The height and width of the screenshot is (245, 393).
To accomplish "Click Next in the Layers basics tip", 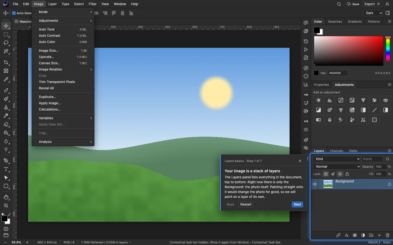I will click(297, 204).
